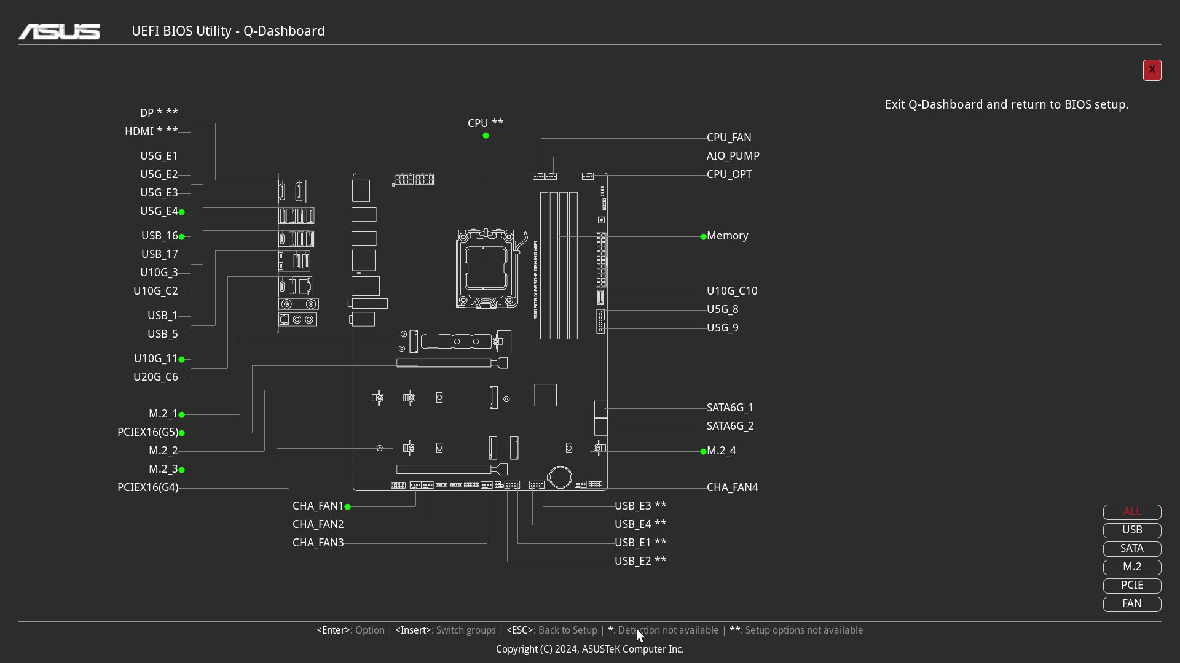Select the CHA_FAN2 header label
This screenshot has width=1180, height=663.
coord(318,524)
